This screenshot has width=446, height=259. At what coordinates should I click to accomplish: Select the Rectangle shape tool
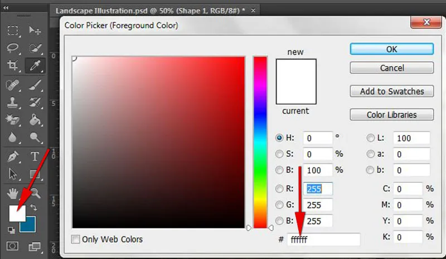tap(35, 174)
